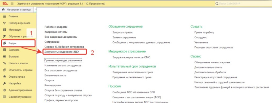The height and width of the screenshot is (103, 272).
Task: Open Дополнительные отчеты
Action: point(208,68)
